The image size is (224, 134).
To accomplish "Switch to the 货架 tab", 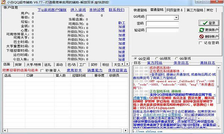I will pos(18,65).
